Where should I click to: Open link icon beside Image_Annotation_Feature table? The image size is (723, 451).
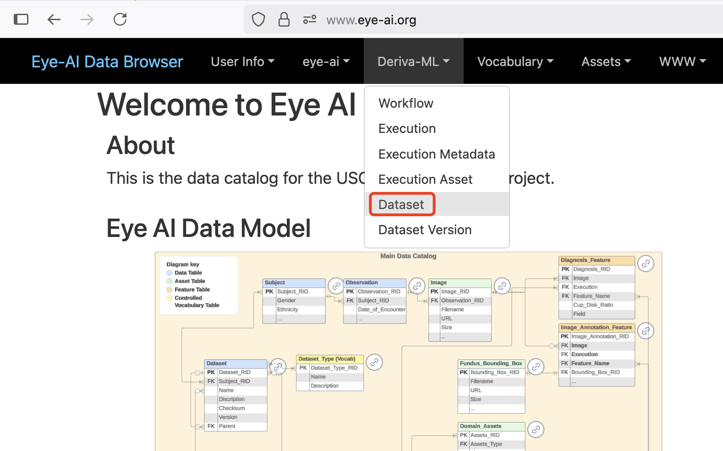click(x=646, y=331)
